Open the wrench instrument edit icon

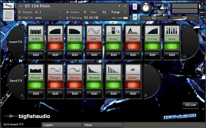click(x=8, y=5)
